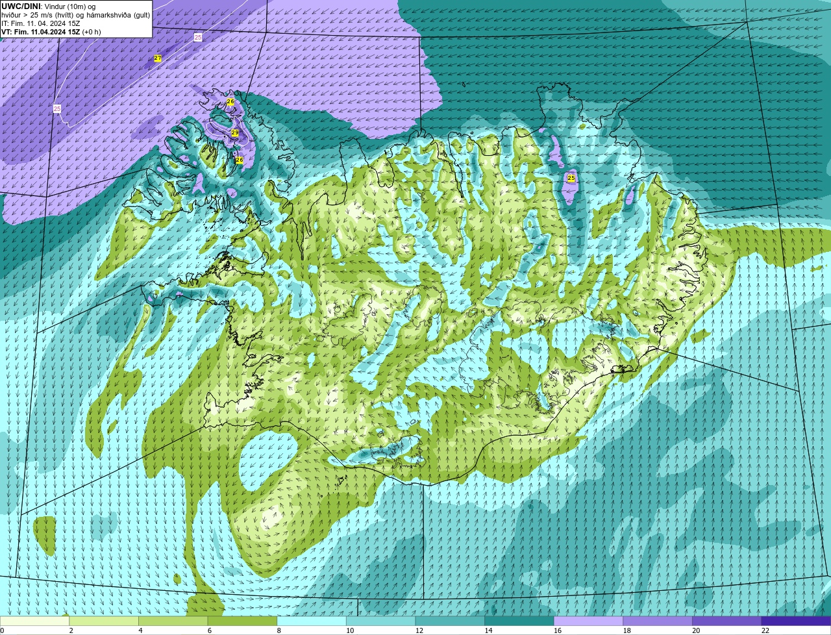The height and width of the screenshot is (635, 831).
Task: Select the pale cyan 8–10 m/s legend swatch
Action: (312, 621)
